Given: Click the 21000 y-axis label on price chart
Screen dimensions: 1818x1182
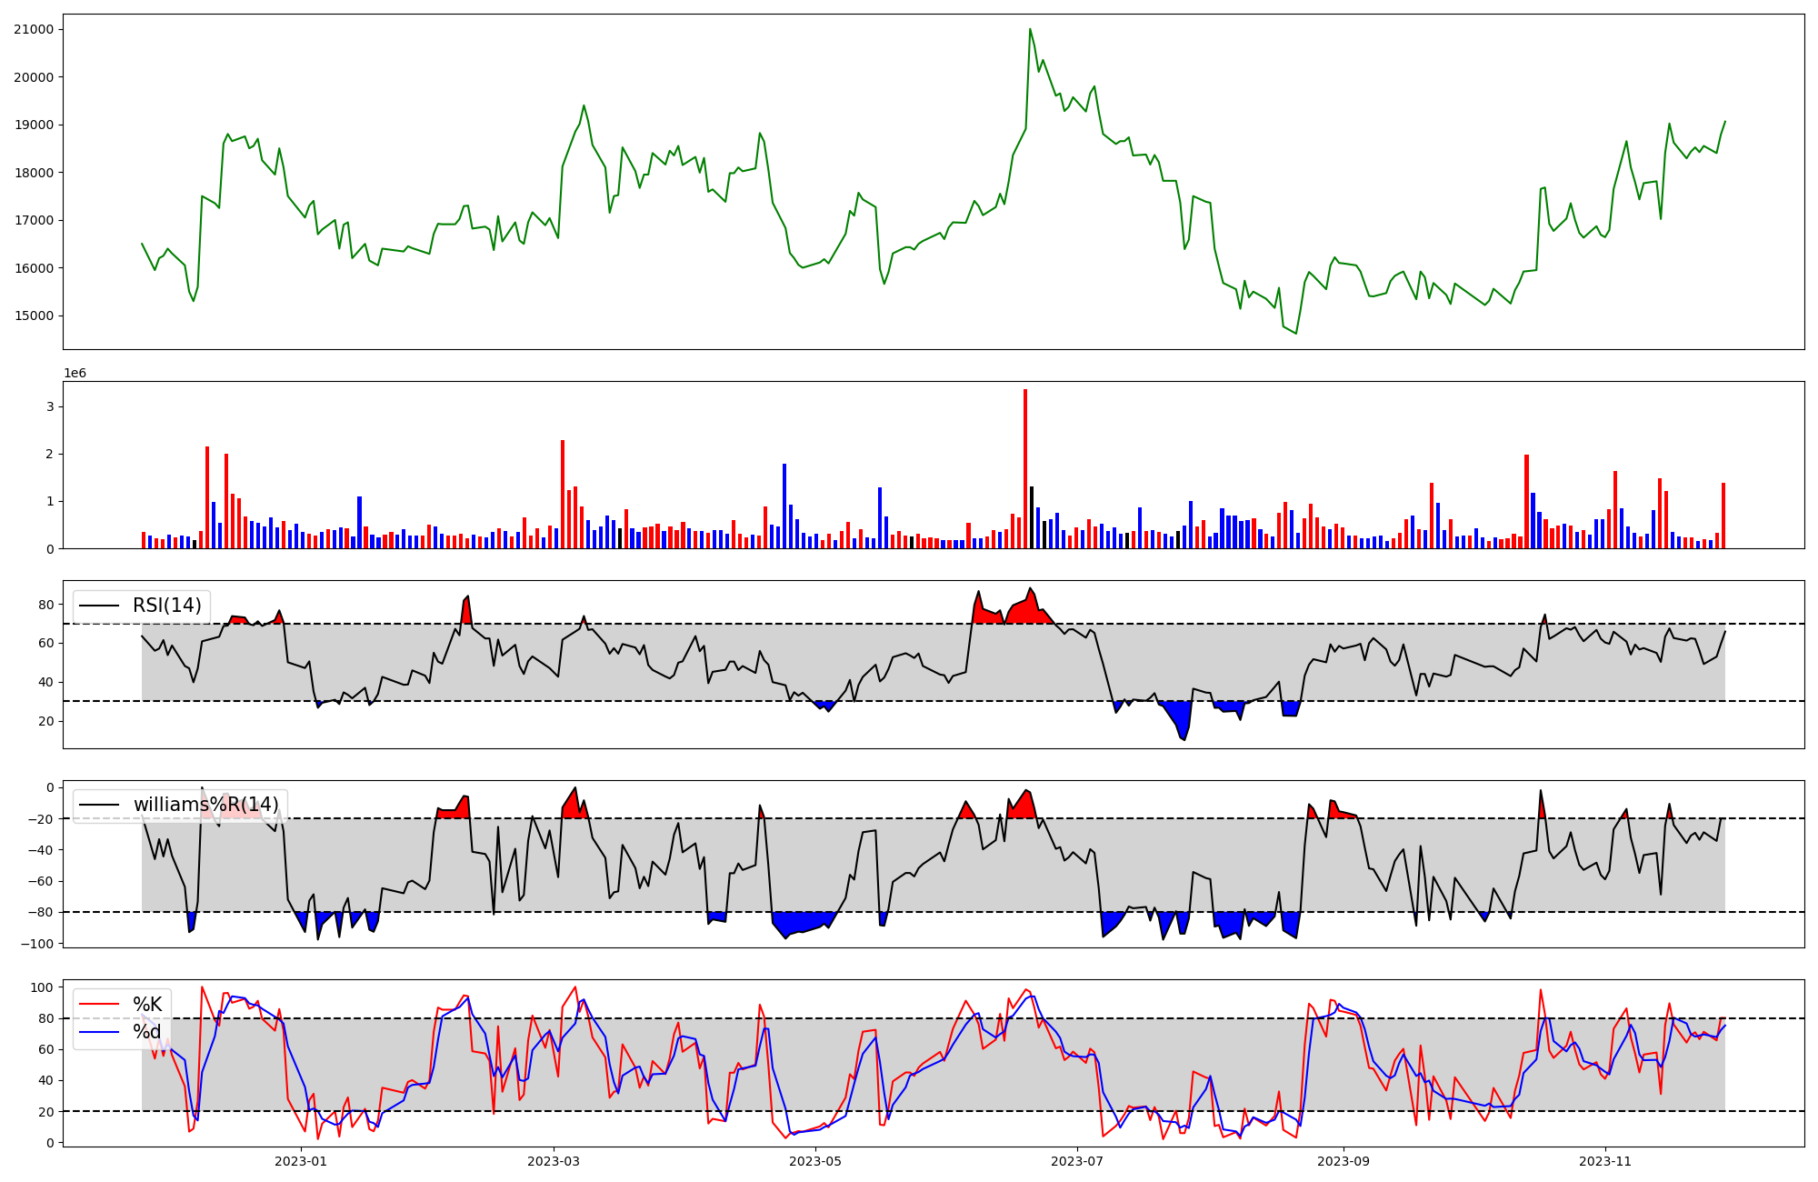Looking at the screenshot, I should [34, 30].
